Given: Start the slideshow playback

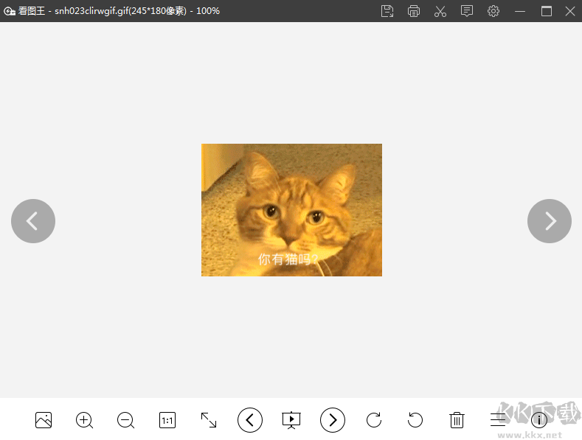Looking at the screenshot, I should 291,420.
